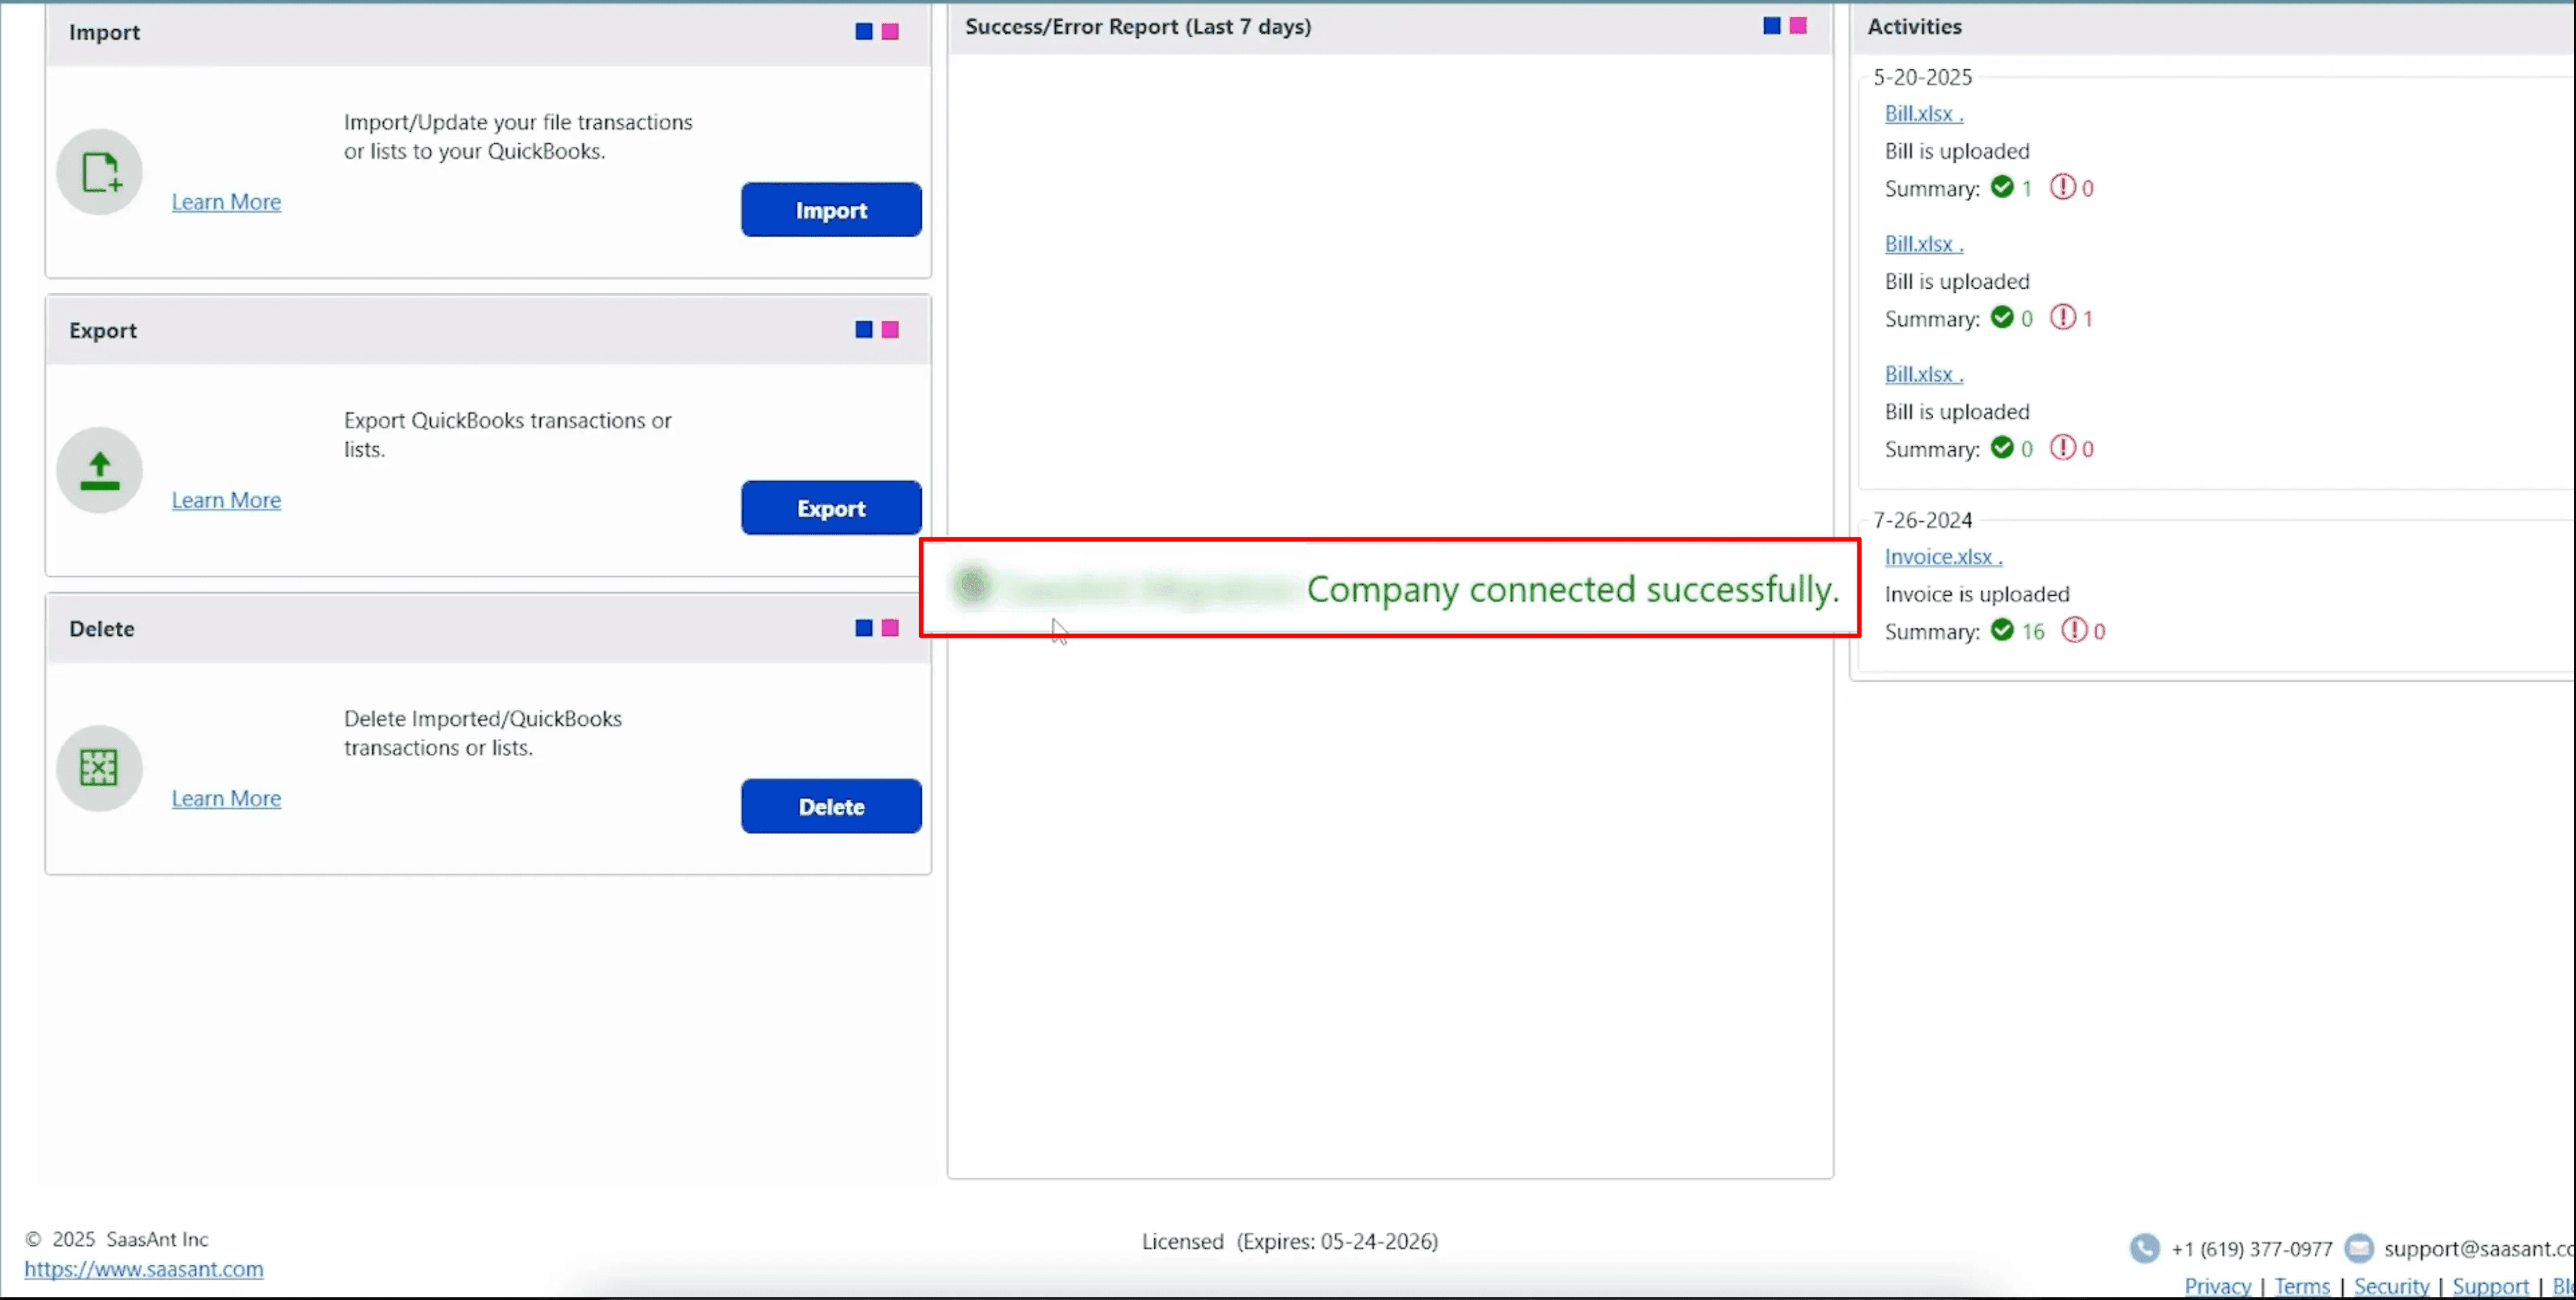This screenshot has height=1300, width=2576.
Task: Open the Invoice.xlsx activity link
Action: (x=1942, y=557)
